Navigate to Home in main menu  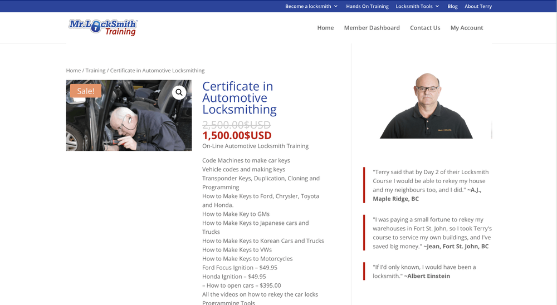click(x=325, y=28)
